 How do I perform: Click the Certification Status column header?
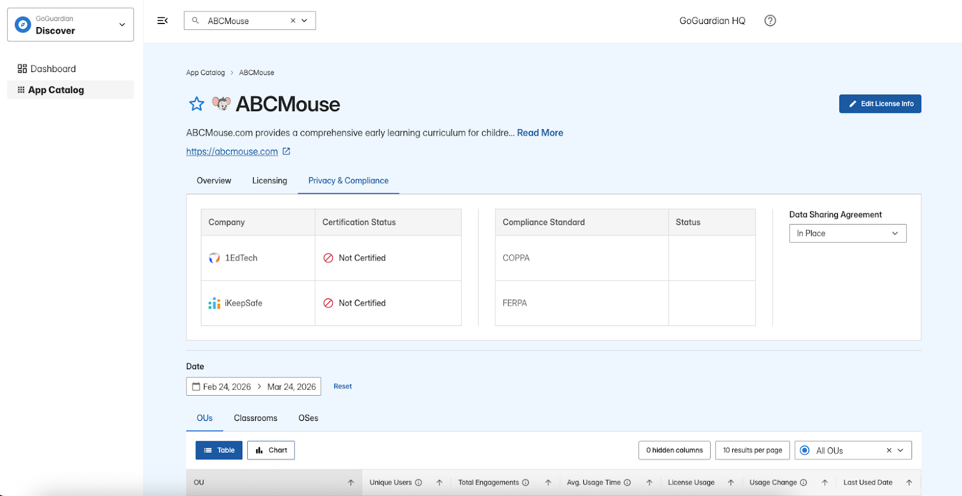click(388, 222)
